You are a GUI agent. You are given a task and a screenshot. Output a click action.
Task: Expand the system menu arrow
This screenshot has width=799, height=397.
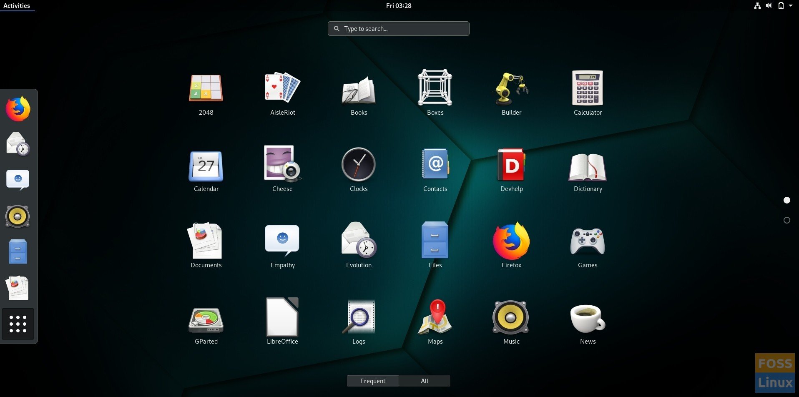tap(791, 5)
